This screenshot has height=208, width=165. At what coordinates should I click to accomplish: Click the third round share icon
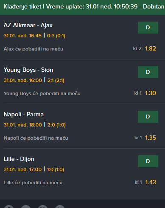(43, 206)
